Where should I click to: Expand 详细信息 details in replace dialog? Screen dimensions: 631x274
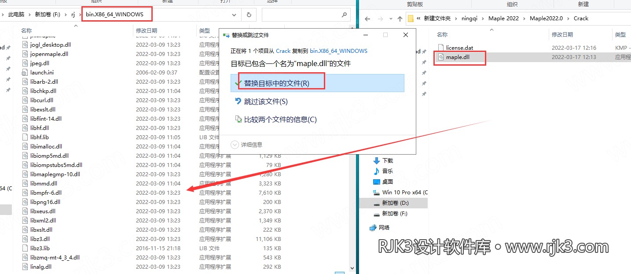247,144
